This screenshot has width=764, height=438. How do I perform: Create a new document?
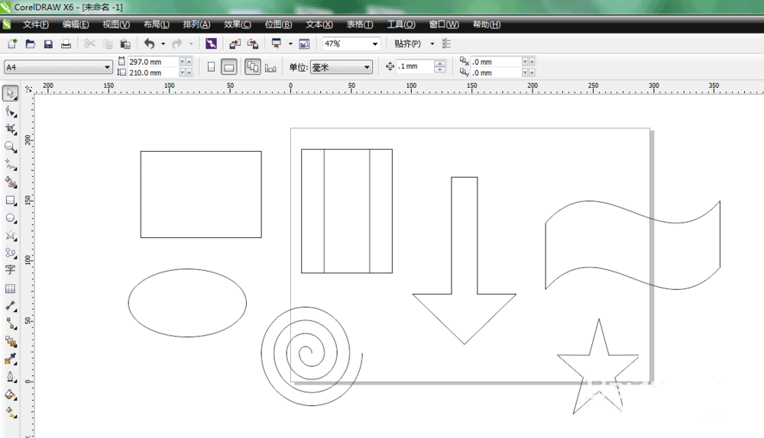tap(12, 43)
